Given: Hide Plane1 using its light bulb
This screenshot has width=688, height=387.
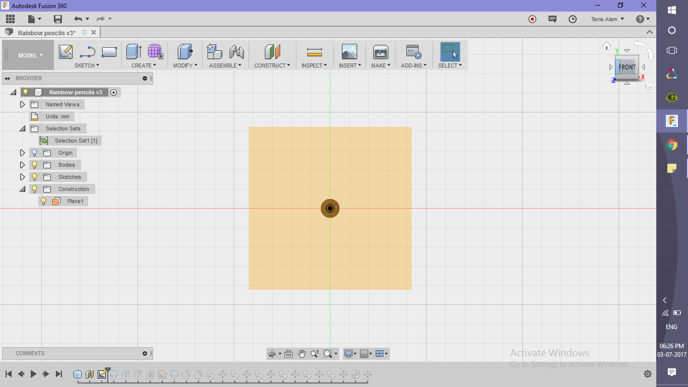Looking at the screenshot, I should tap(44, 201).
